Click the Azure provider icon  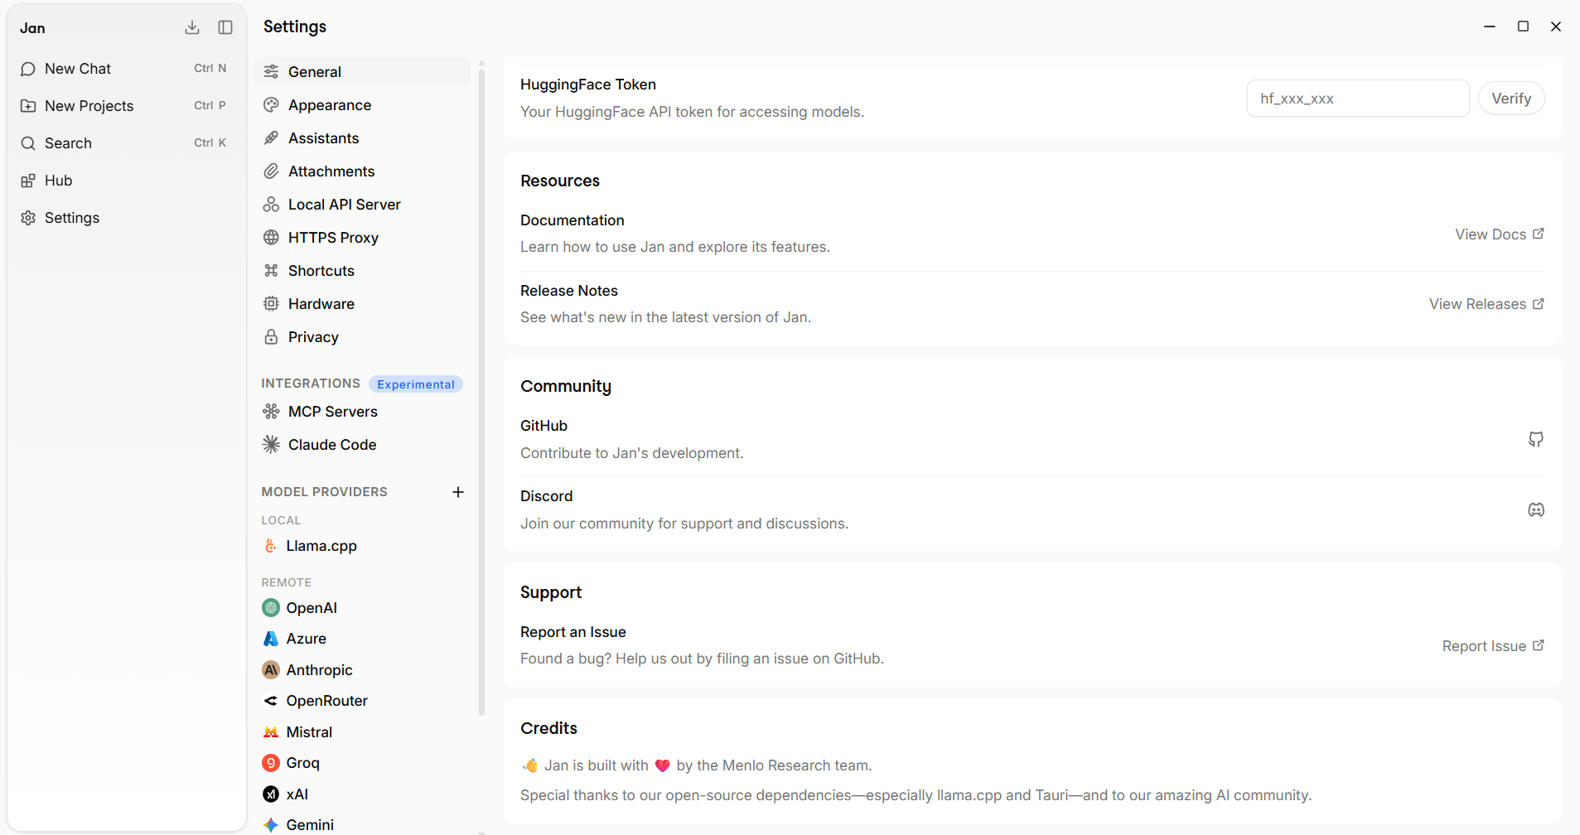pyautogui.click(x=271, y=639)
